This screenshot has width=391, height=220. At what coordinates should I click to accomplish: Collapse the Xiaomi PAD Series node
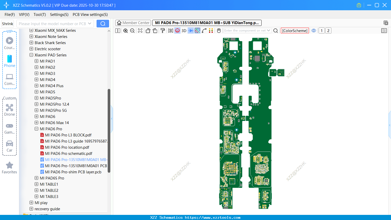click(x=31, y=55)
